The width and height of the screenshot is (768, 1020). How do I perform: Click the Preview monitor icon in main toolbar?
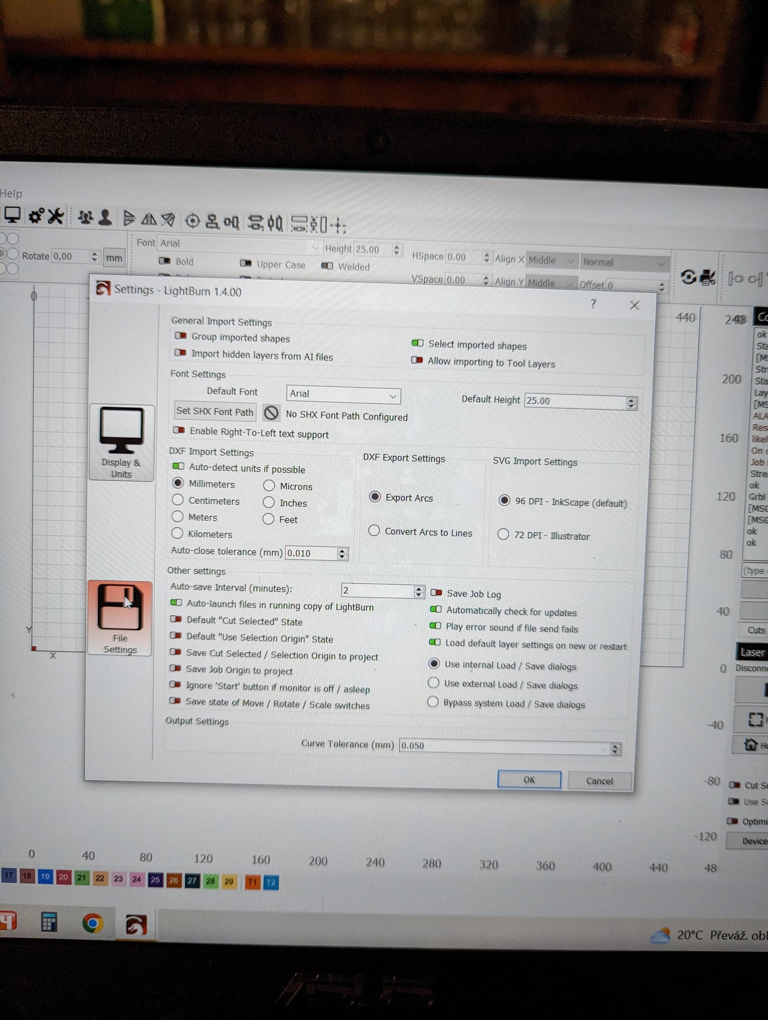click(x=12, y=215)
